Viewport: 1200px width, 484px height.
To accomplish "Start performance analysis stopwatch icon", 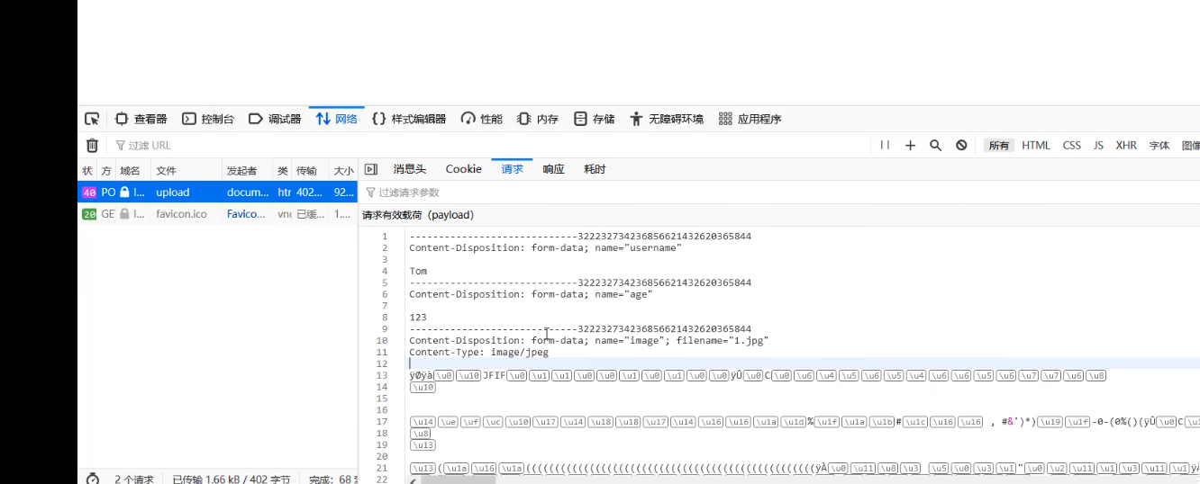I will (93, 479).
